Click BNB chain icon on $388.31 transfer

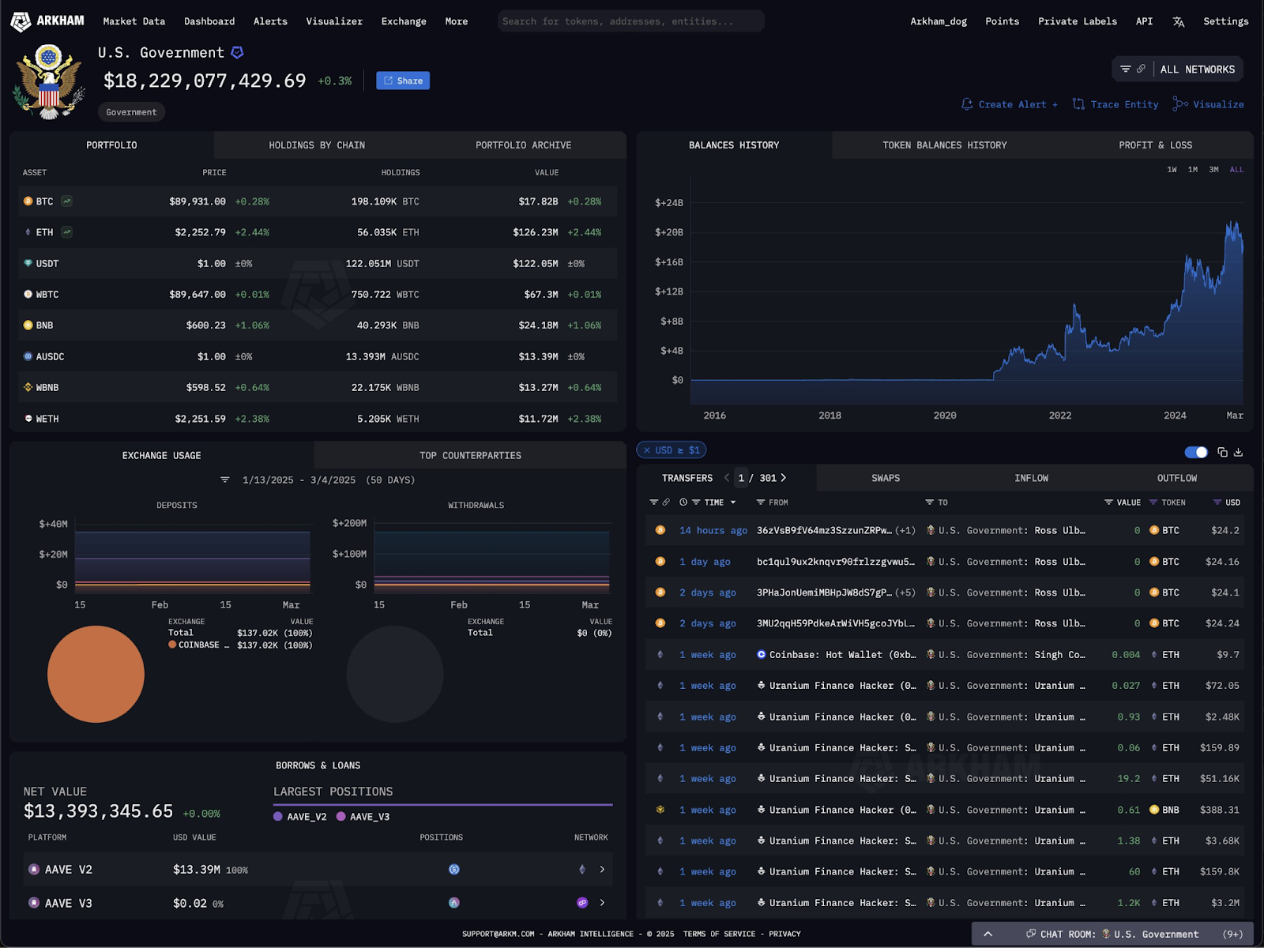pos(660,810)
